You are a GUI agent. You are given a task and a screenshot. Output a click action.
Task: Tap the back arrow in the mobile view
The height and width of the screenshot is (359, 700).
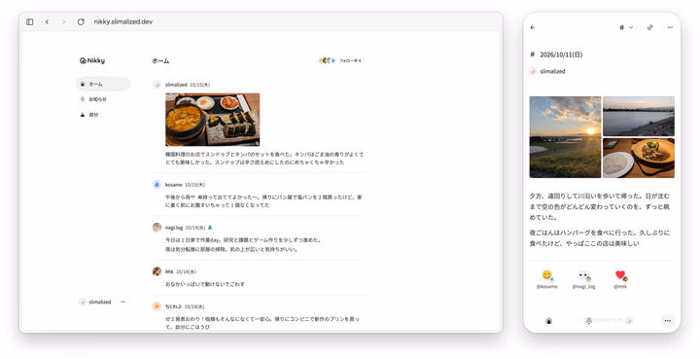click(533, 27)
